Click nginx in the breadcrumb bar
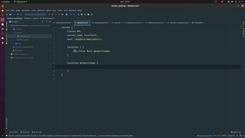 coord(35,18)
